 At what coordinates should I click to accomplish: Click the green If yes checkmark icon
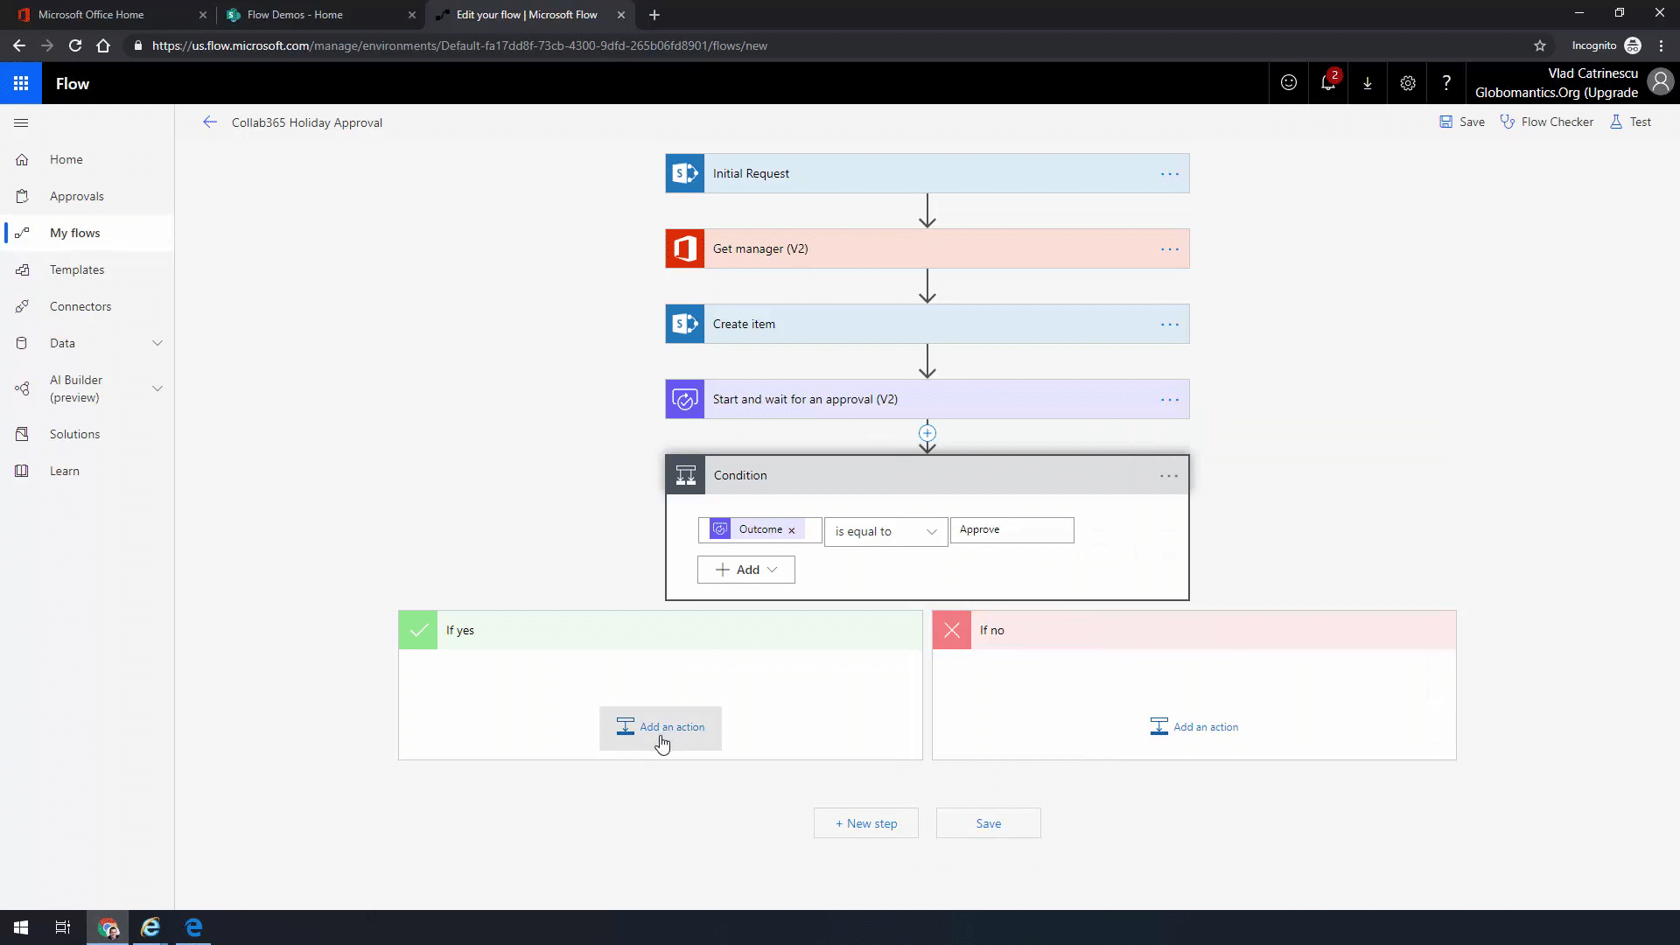(418, 630)
